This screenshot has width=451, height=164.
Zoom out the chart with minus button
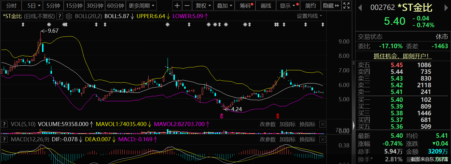tap(187, 6)
